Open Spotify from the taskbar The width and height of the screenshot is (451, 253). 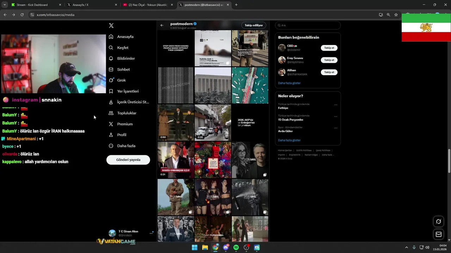pyautogui.click(x=236, y=247)
